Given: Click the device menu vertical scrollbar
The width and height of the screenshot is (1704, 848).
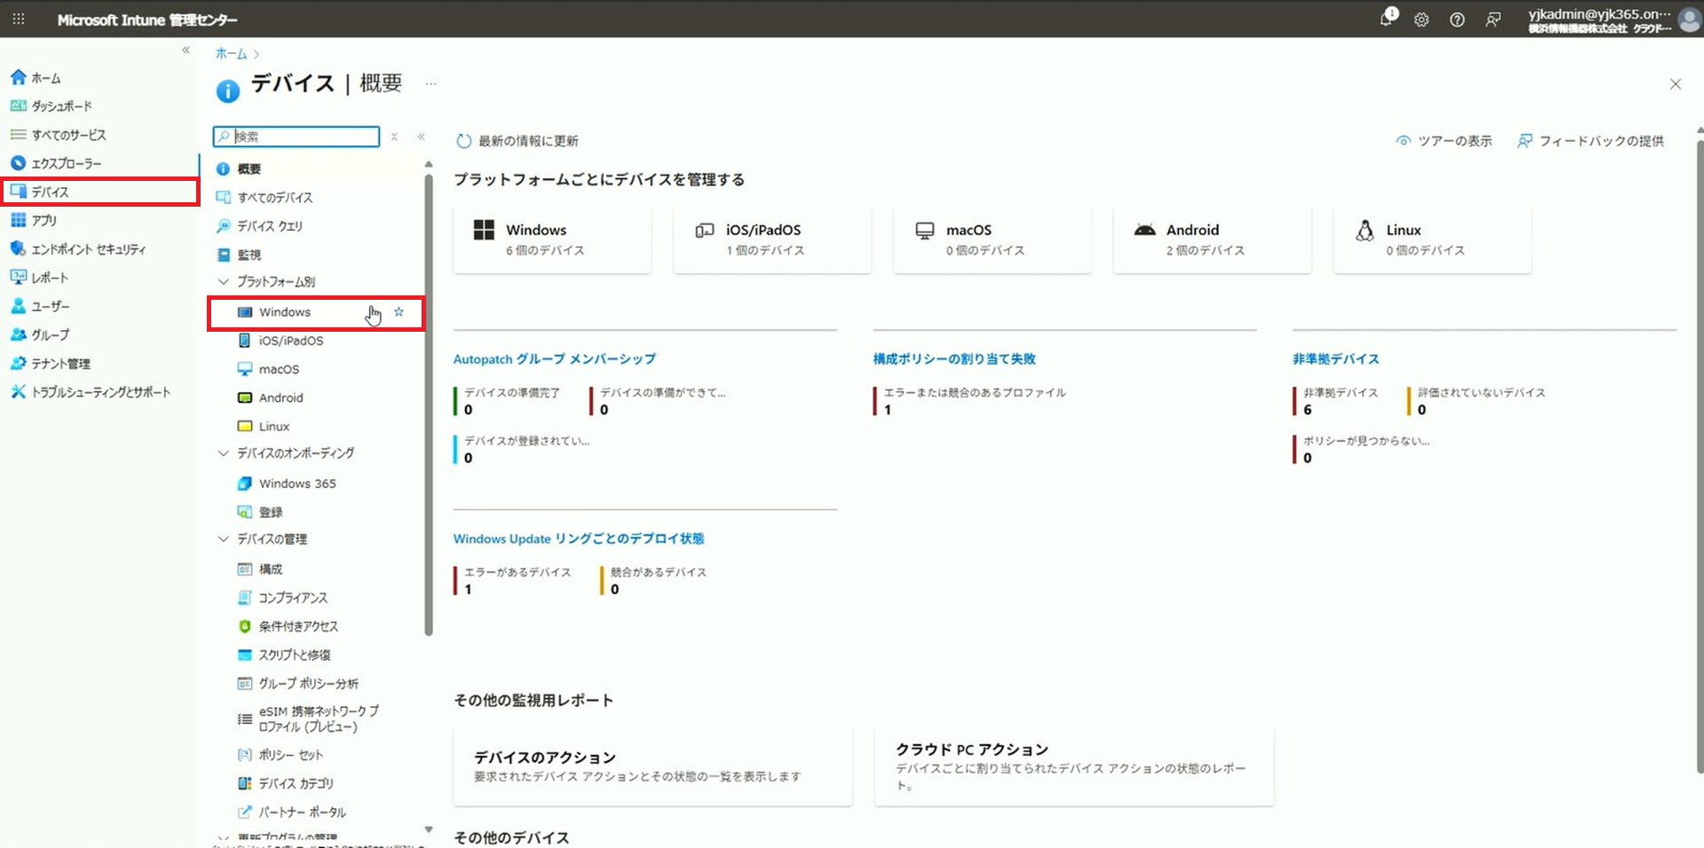Looking at the screenshot, I should [429, 399].
